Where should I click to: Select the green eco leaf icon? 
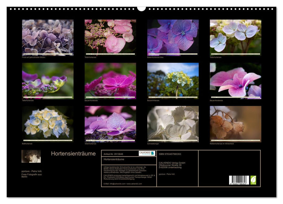[253, 181]
